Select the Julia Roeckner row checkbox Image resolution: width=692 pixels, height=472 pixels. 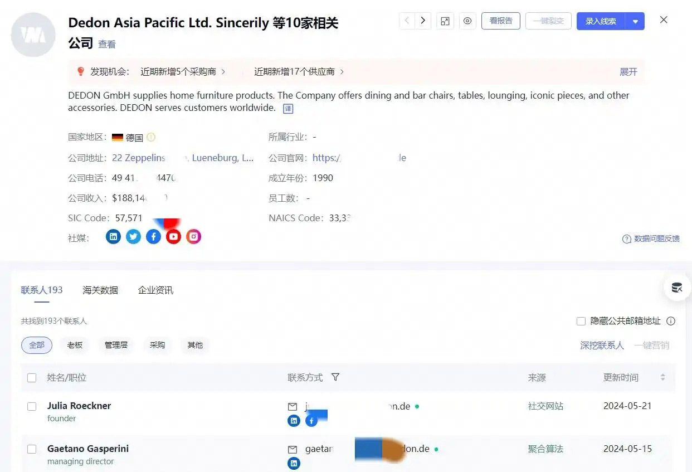point(32,406)
